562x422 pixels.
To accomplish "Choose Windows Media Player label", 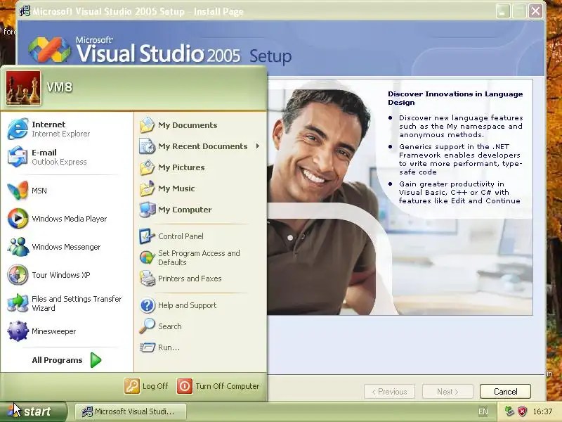I will (69, 219).
